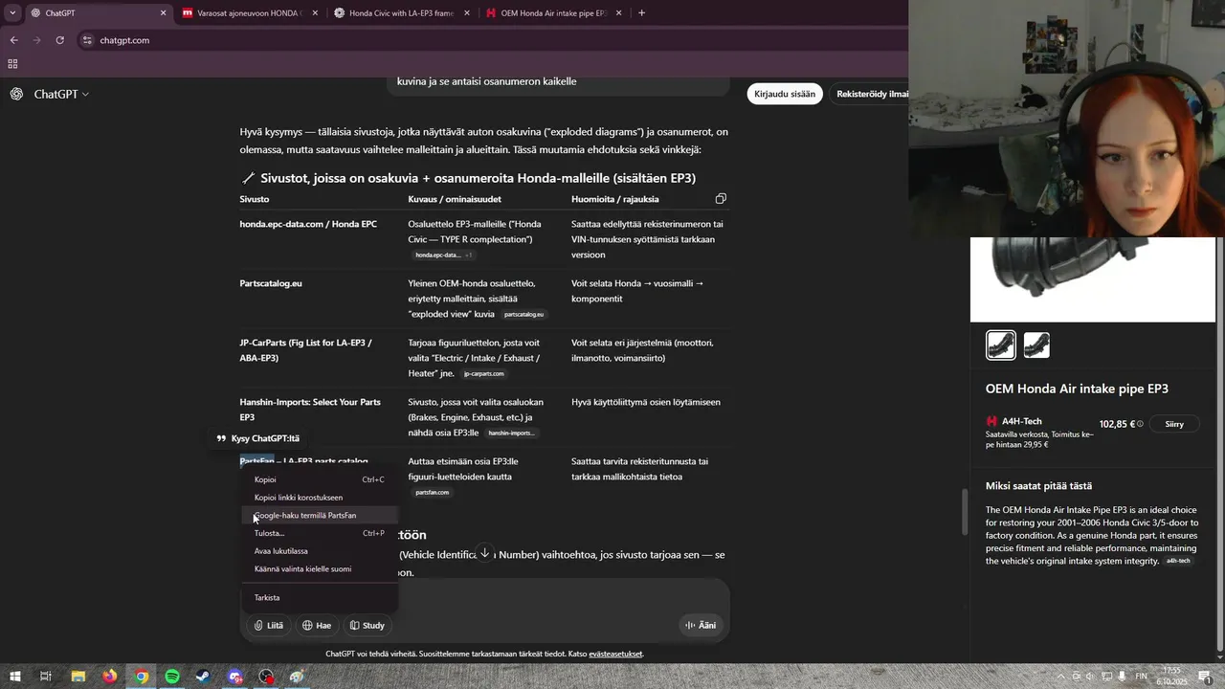Open a new browser tab with plus icon

641,13
